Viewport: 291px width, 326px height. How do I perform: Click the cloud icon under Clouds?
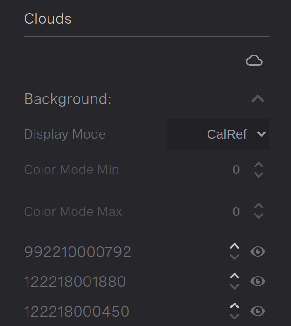(254, 61)
